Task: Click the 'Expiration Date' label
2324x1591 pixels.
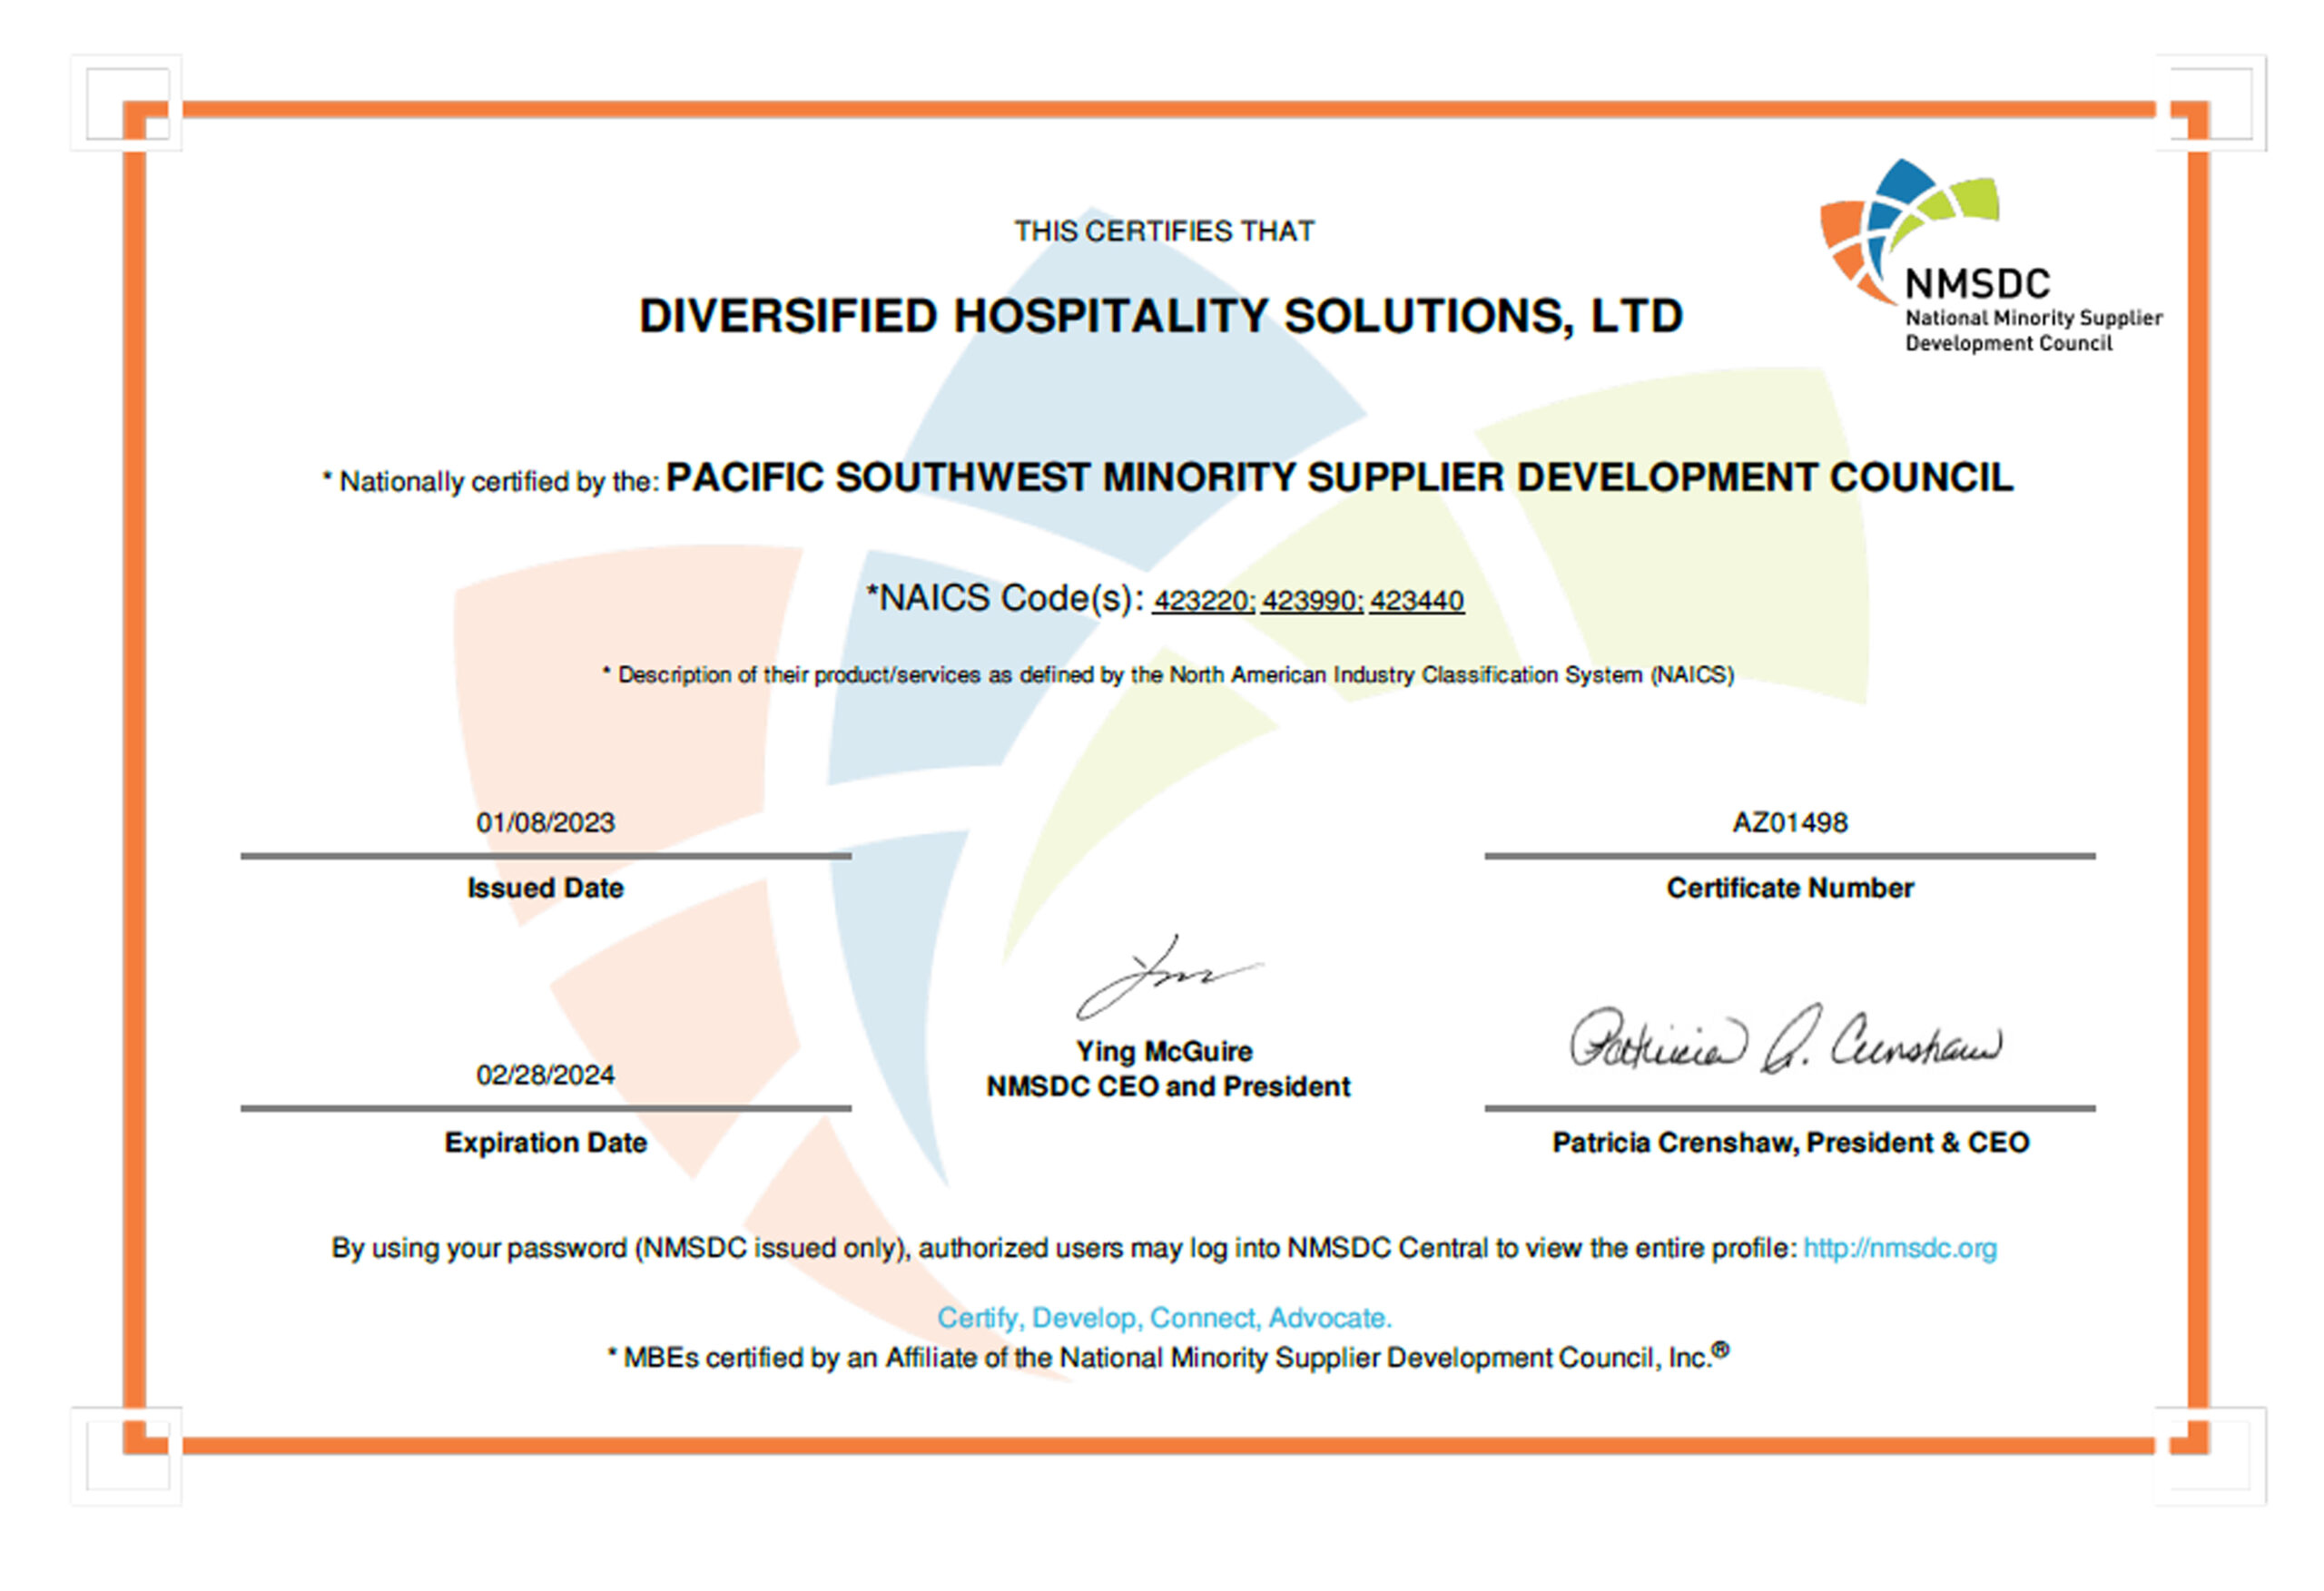Action: [x=546, y=1143]
